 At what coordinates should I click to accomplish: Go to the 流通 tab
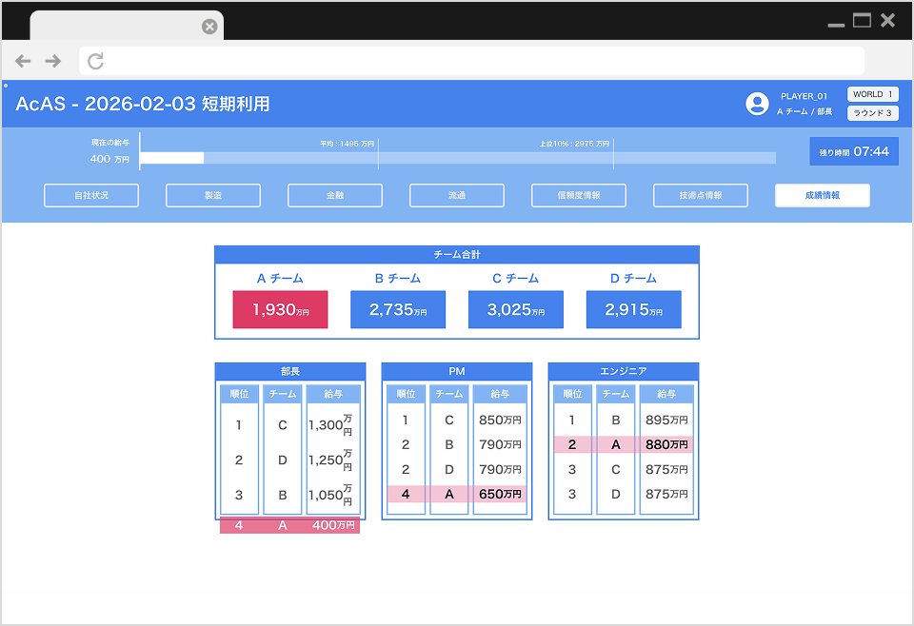[x=457, y=195]
